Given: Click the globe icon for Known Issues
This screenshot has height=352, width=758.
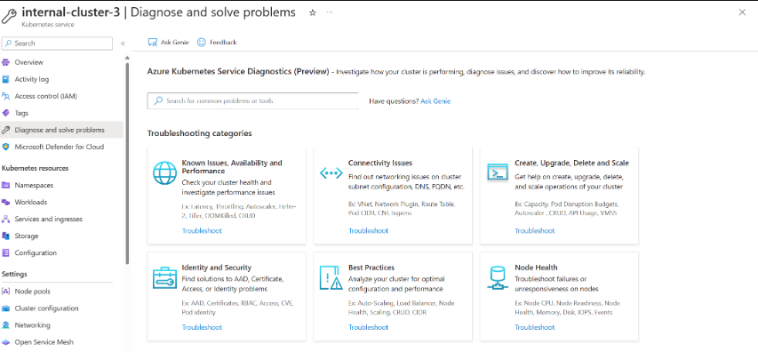Looking at the screenshot, I should coord(165,173).
